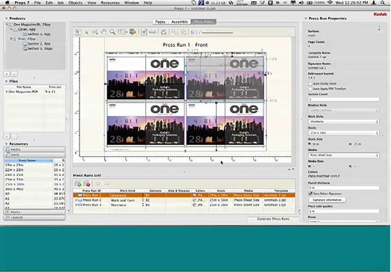Click the Section 2, 8pp icon

tap(25, 44)
